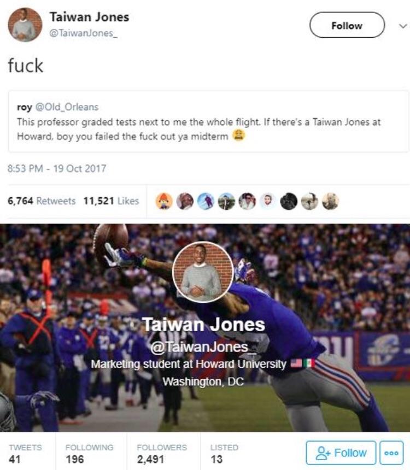The image size is (410, 470).
Task: Select the Followers 2,491 tab
Action: tap(162, 453)
